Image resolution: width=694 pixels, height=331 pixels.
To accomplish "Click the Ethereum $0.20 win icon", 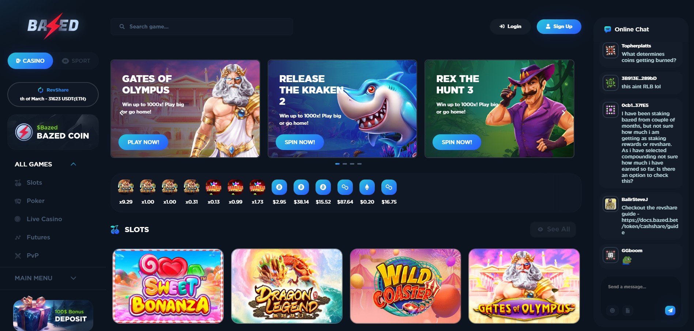I will 367,187.
